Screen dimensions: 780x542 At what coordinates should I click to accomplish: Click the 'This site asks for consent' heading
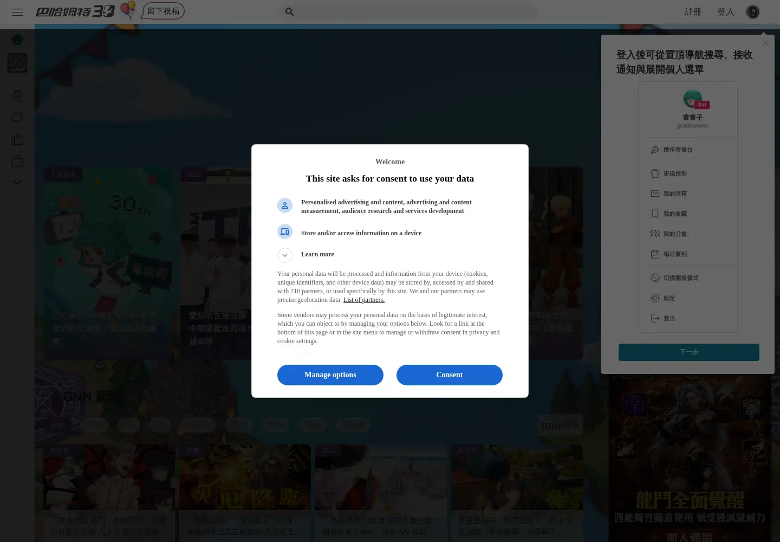click(x=390, y=179)
